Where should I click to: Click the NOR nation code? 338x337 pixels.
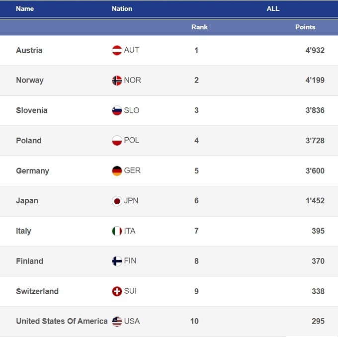click(132, 80)
